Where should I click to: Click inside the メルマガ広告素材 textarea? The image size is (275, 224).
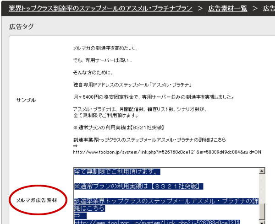(166, 196)
